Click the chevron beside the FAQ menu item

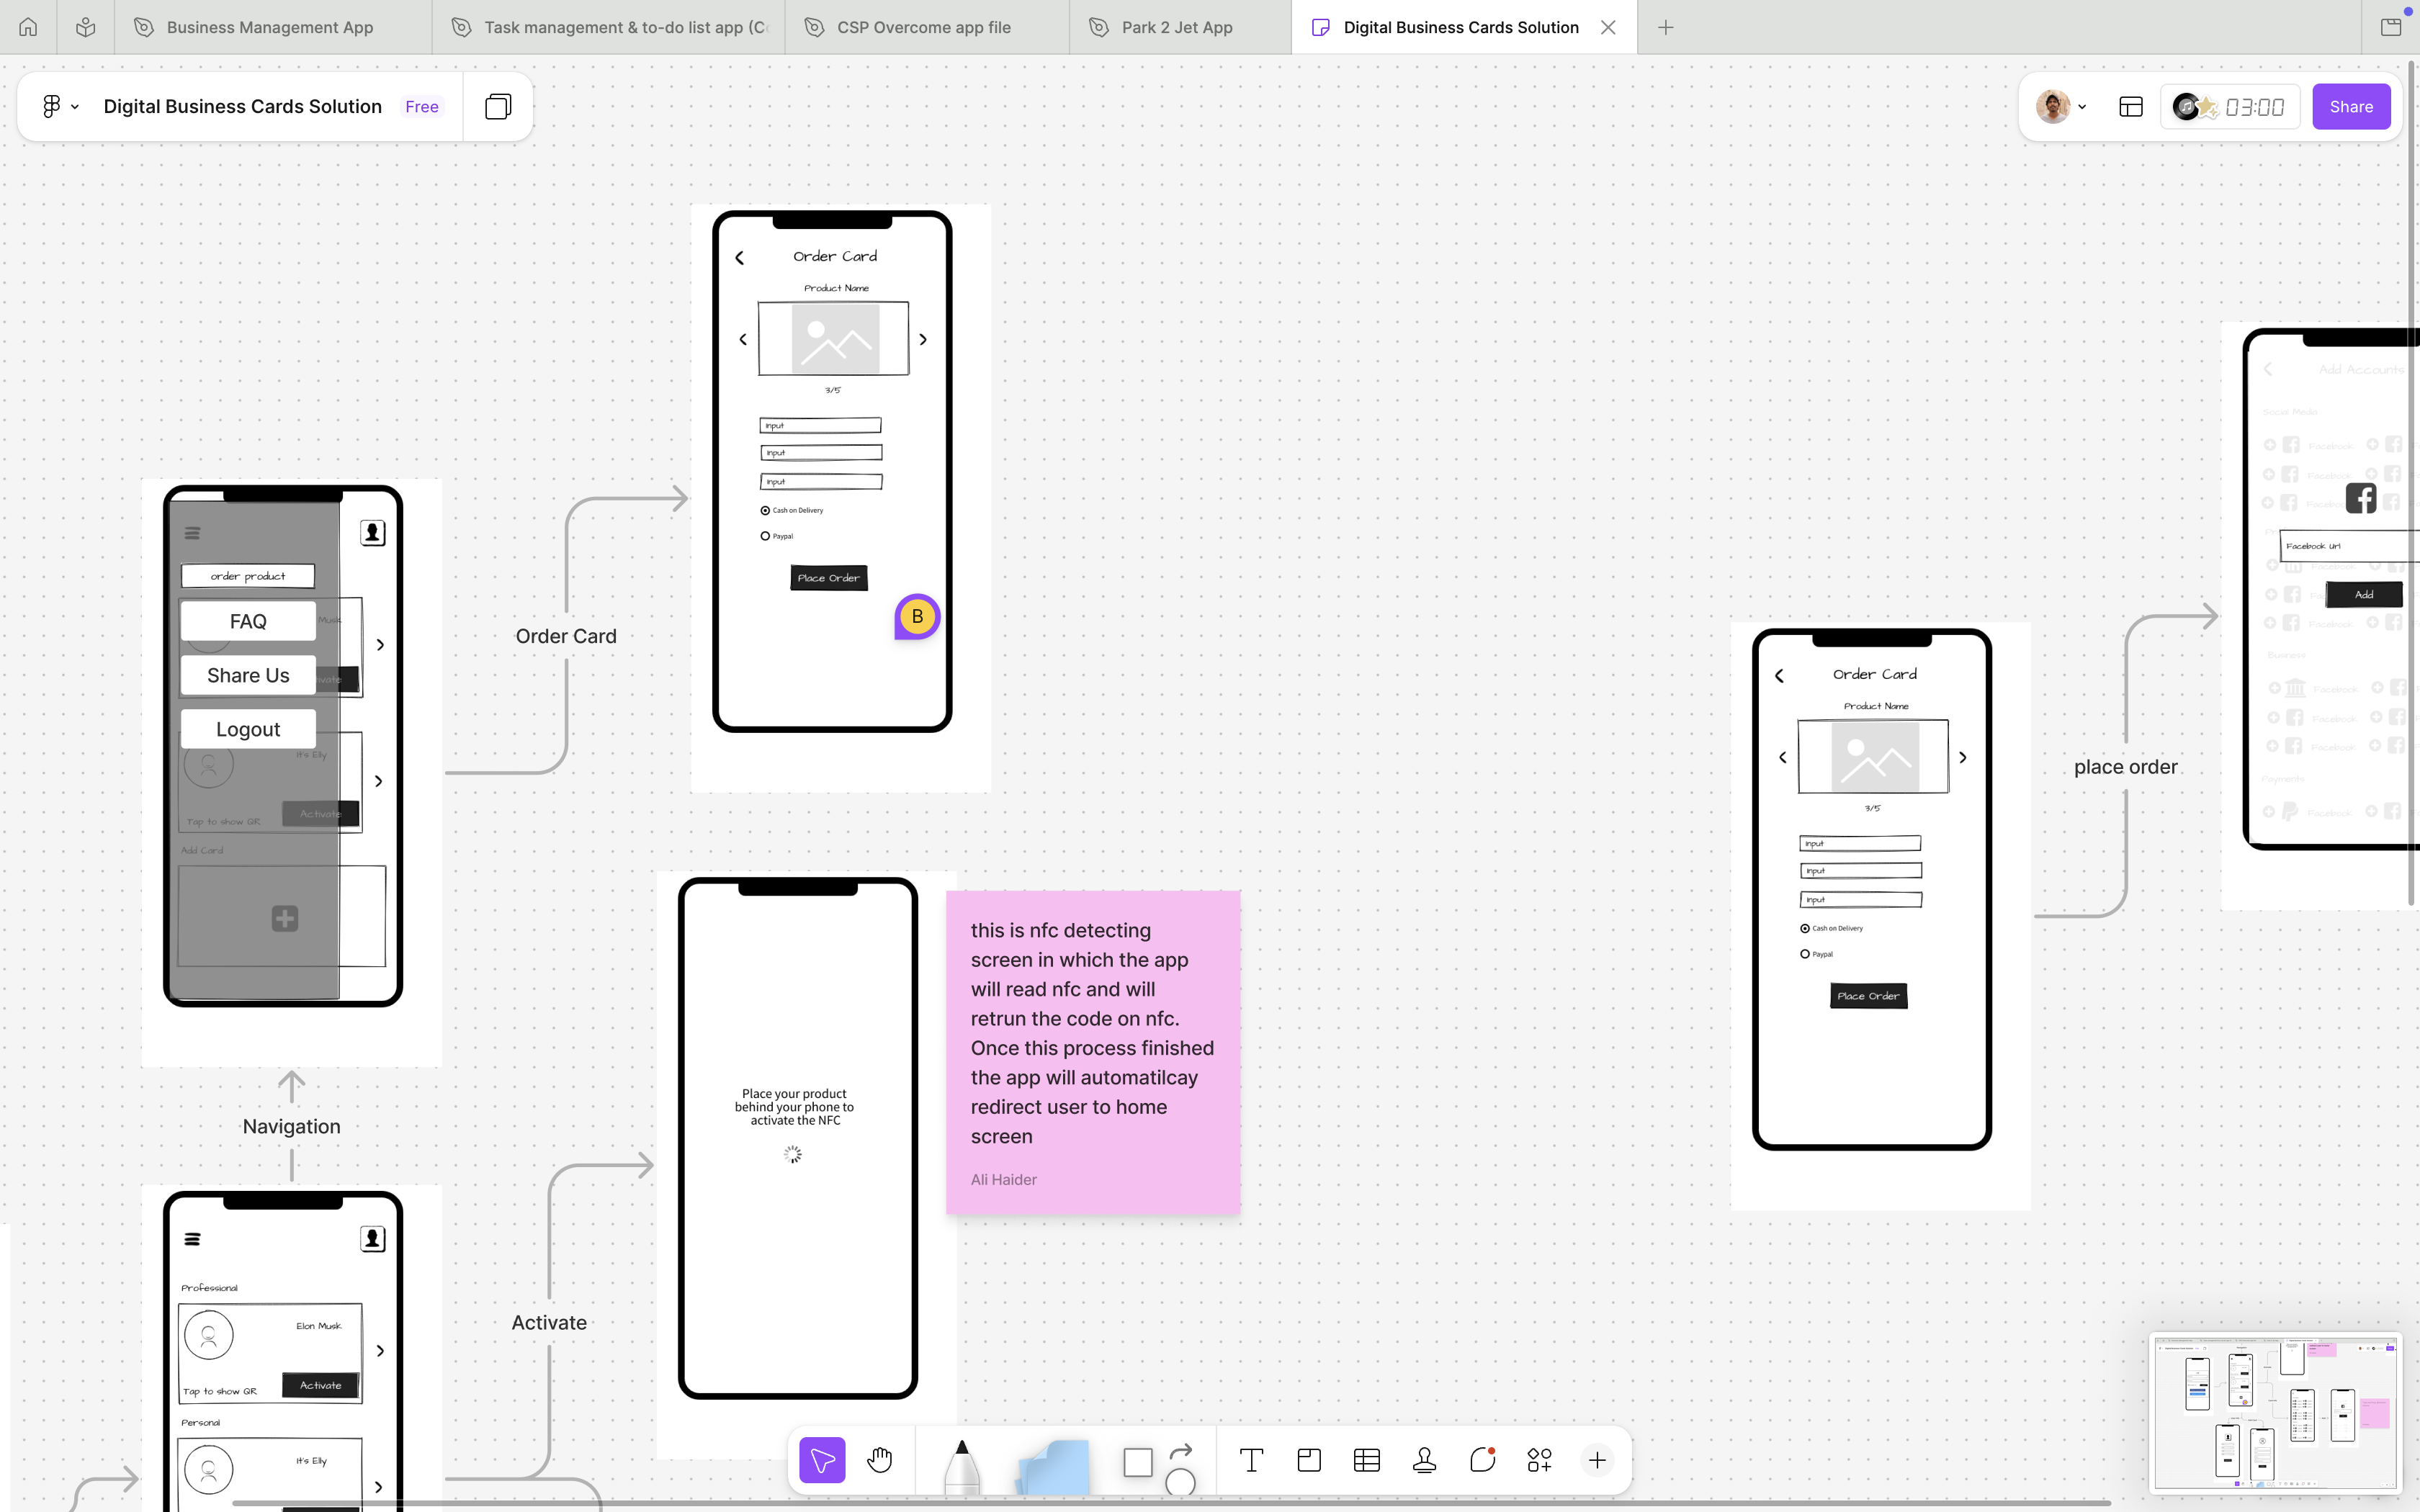380,645
